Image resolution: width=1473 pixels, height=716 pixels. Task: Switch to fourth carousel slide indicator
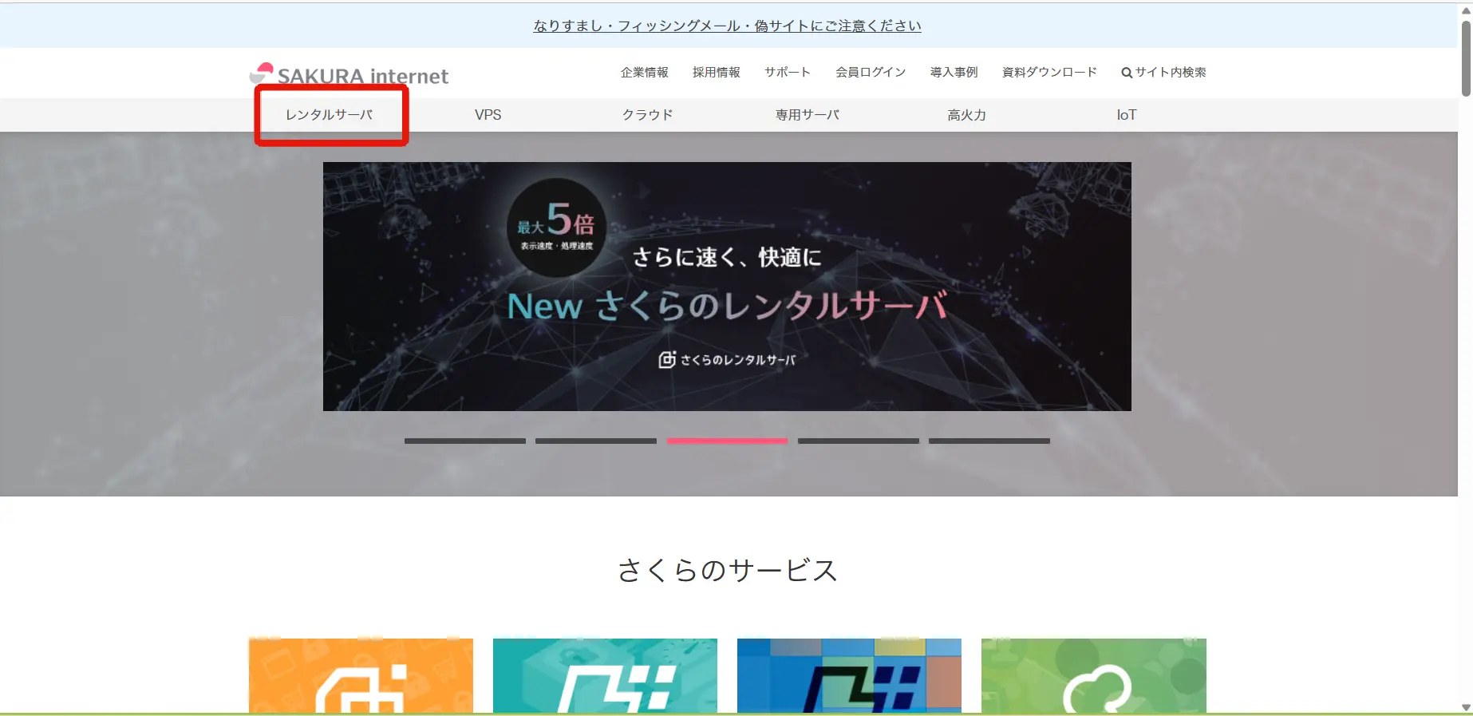point(859,441)
